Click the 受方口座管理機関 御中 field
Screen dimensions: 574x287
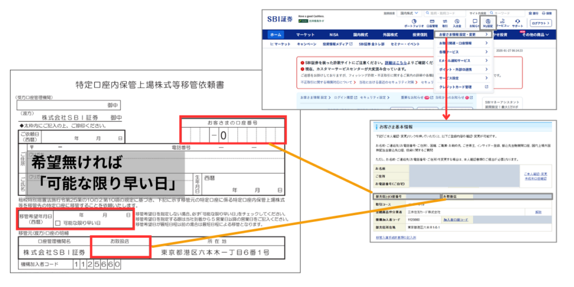68,105
